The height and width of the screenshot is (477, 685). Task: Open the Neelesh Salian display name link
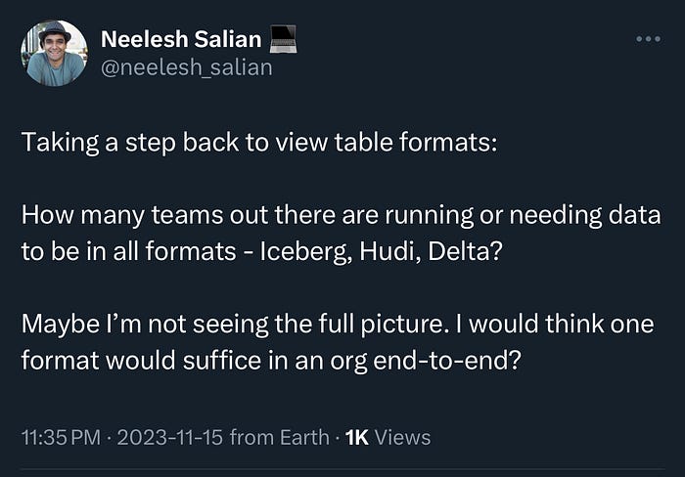click(x=181, y=40)
